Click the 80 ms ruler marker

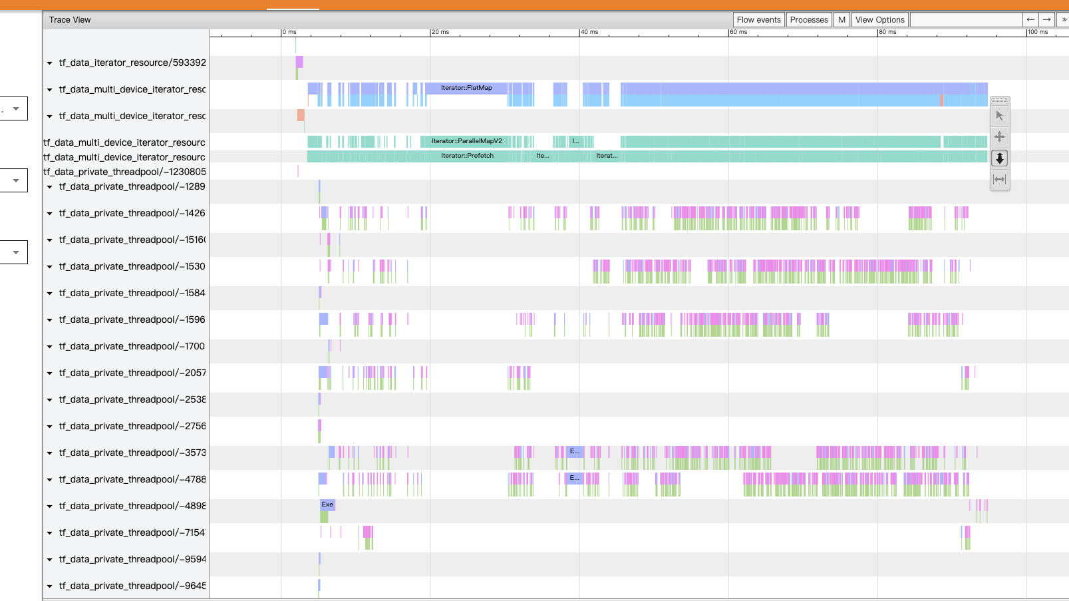pos(887,32)
